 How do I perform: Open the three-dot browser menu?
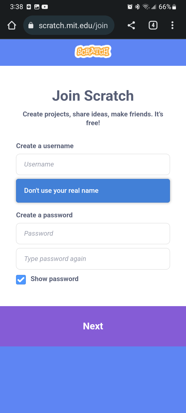tap(172, 25)
